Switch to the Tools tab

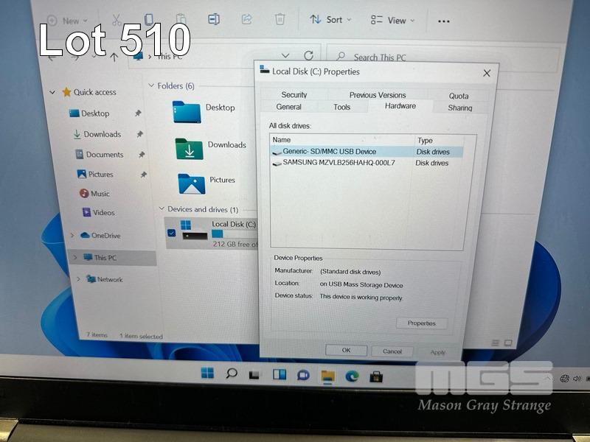click(x=341, y=108)
